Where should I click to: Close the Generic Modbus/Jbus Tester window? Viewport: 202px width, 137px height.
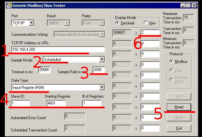click(194, 6)
